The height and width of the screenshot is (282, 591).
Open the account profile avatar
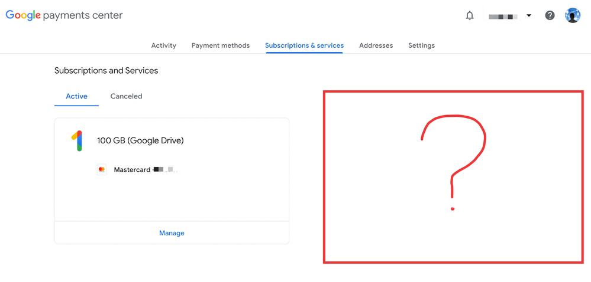pyautogui.click(x=573, y=15)
